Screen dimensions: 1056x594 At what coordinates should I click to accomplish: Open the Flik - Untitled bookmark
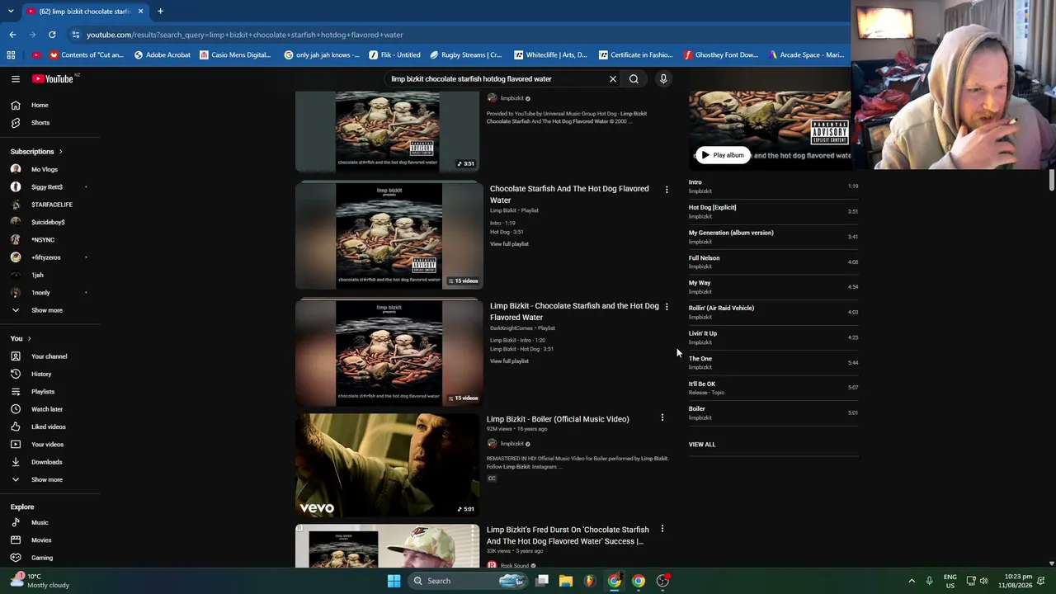[395, 55]
